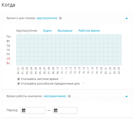The height and width of the screenshot is (119, 133).
Task: Toggle Учитывать российские праздничные дни checkbox
Action: point(18,84)
